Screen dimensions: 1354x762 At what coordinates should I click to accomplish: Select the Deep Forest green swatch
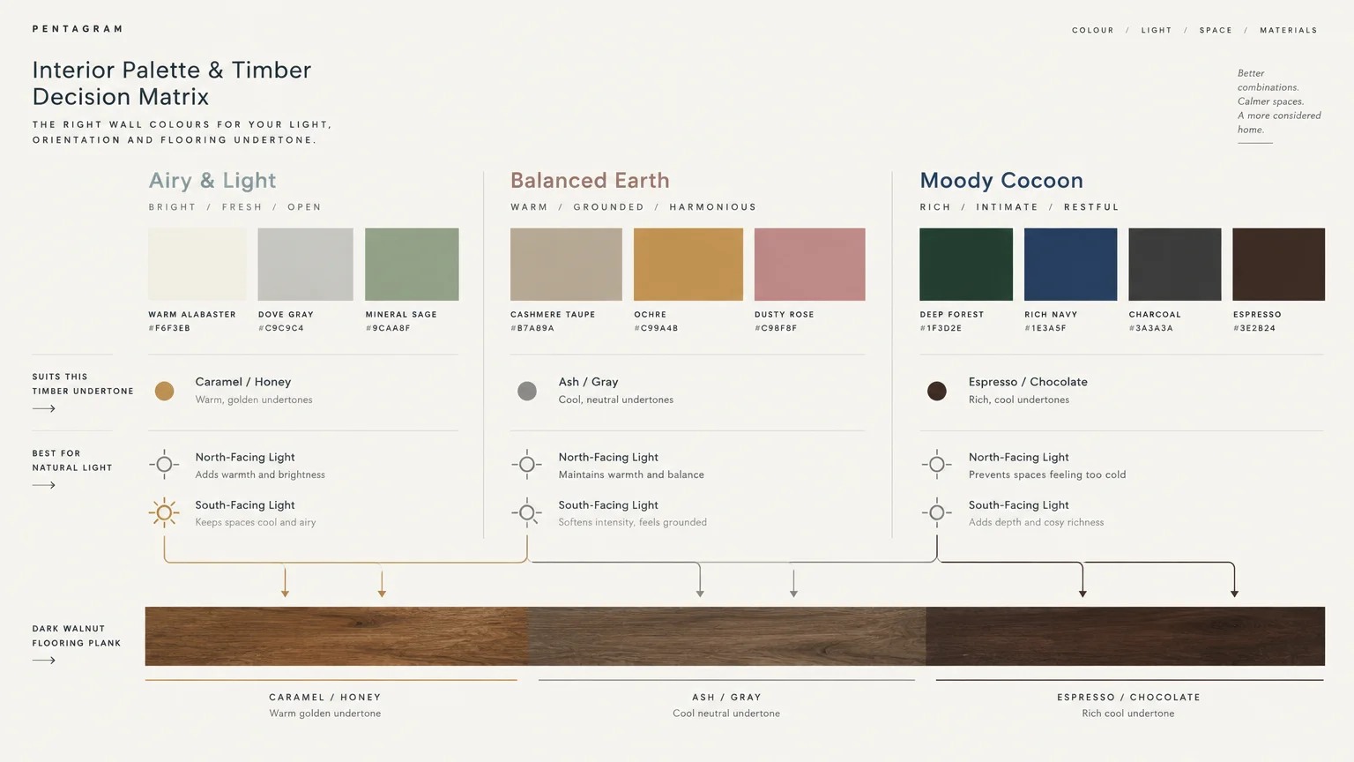(x=966, y=265)
